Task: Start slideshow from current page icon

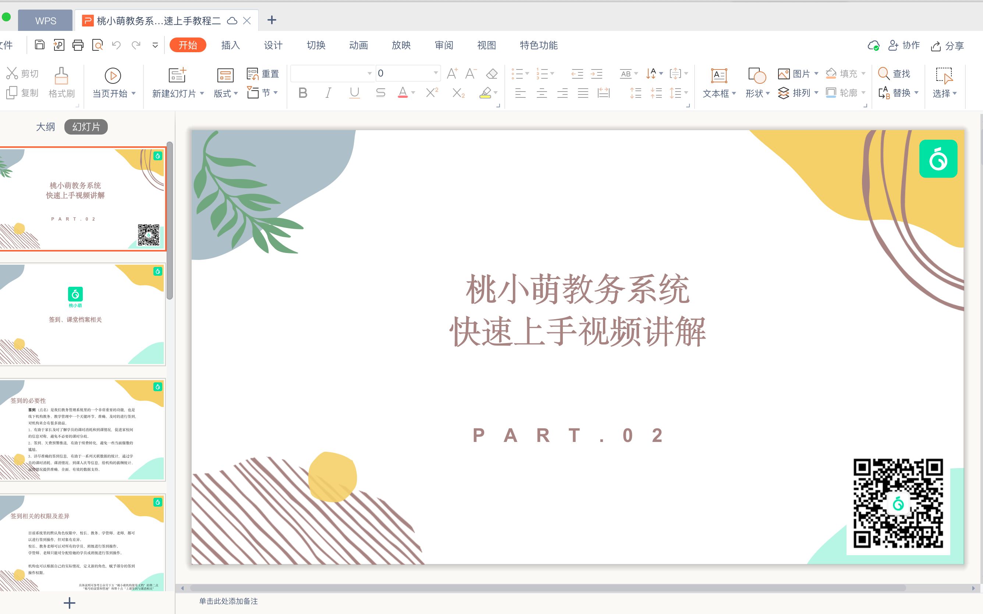Action: click(x=113, y=75)
